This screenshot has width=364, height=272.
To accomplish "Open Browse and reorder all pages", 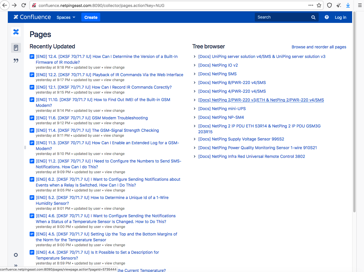I will click(x=319, y=47).
